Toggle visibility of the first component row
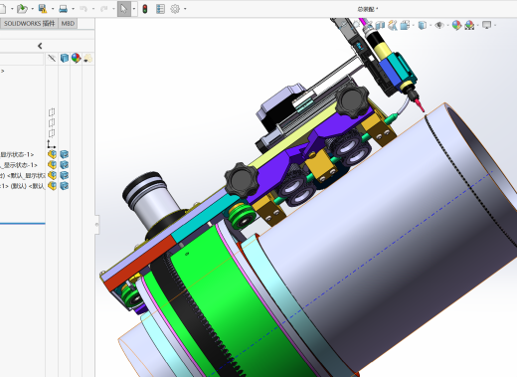The height and width of the screenshot is (377, 517). tap(52, 154)
